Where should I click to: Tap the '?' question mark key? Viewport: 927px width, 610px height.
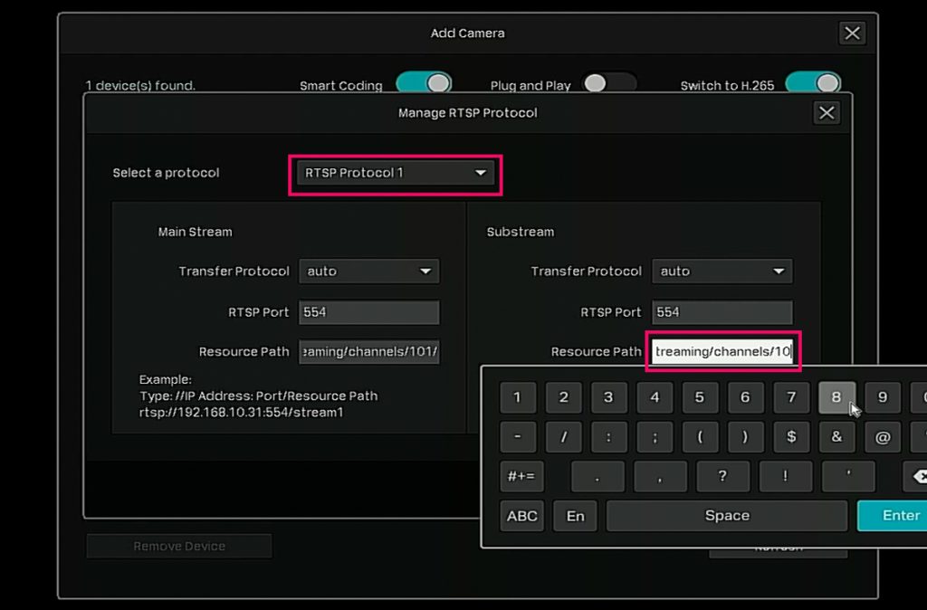722,476
